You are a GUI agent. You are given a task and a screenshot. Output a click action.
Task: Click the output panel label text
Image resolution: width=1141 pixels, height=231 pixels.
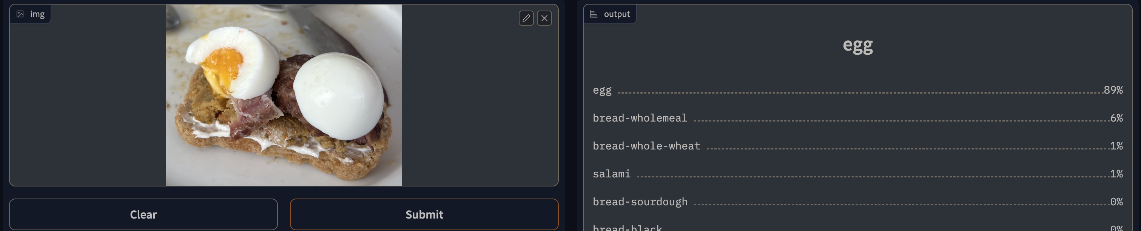617,14
